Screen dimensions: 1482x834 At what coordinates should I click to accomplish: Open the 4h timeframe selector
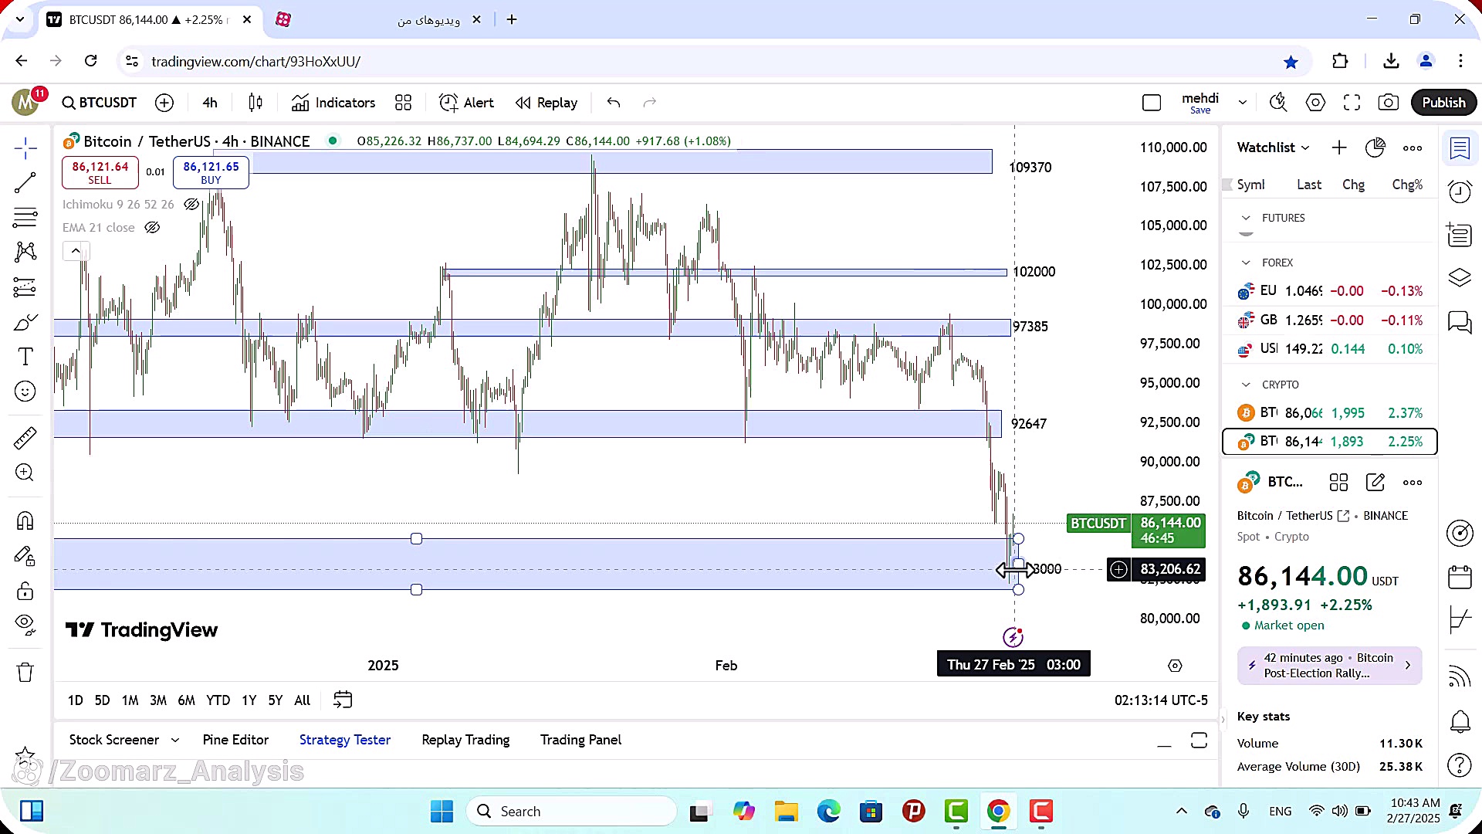coord(210,103)
